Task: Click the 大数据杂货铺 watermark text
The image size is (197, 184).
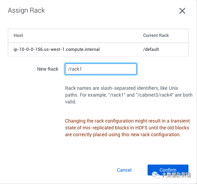Action: click(x=177, y=175)
